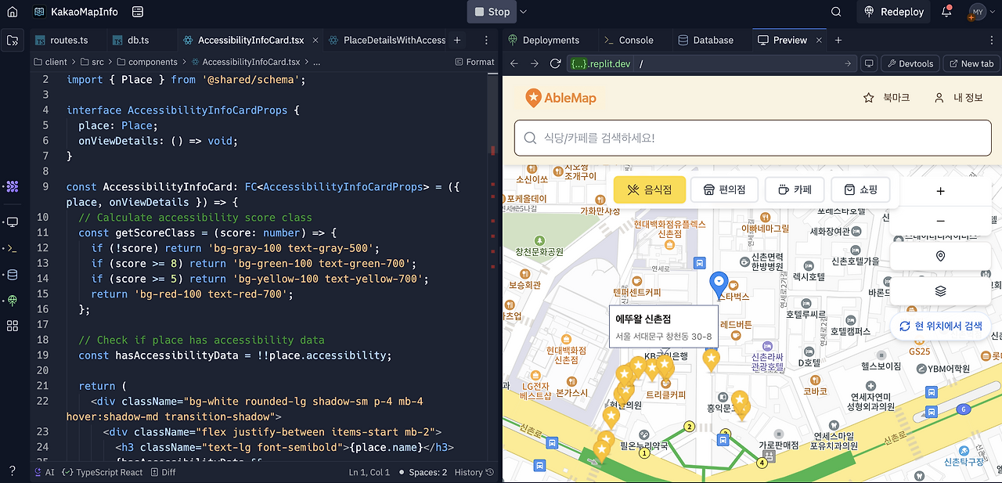
Task: Open the replit.dev domain dropdown in URL bar
Action: tap(600, 63)
